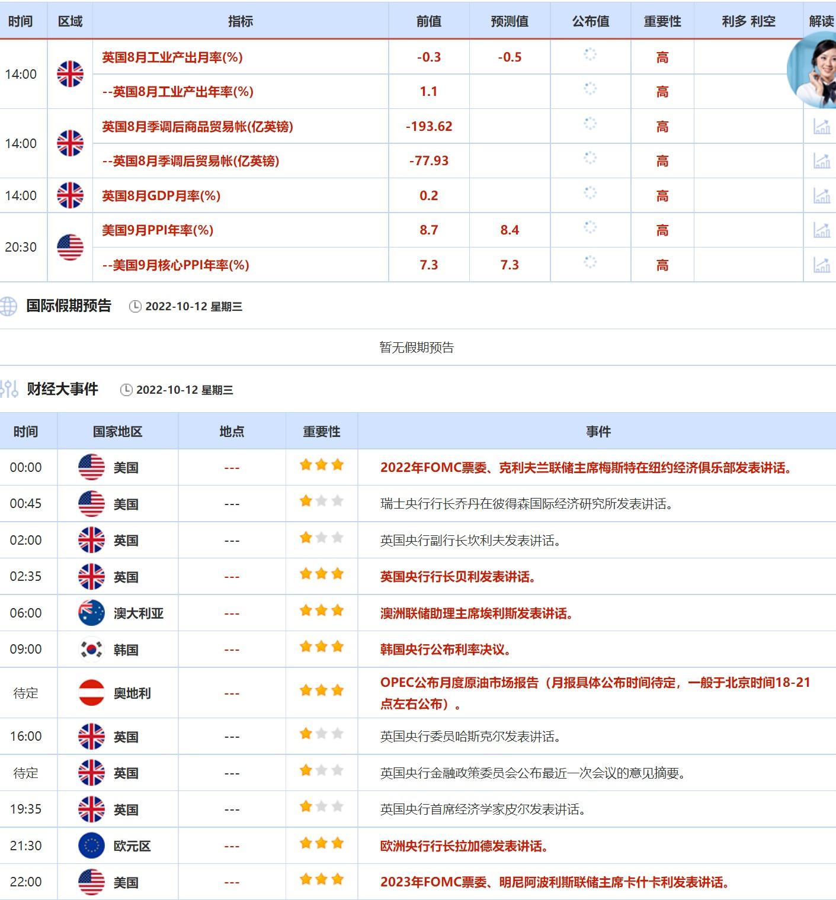Viewport: 836px width, 900px height.
Task: Click the Australia flag in 澳大利亚 row
Action: [x=91, y=613]
